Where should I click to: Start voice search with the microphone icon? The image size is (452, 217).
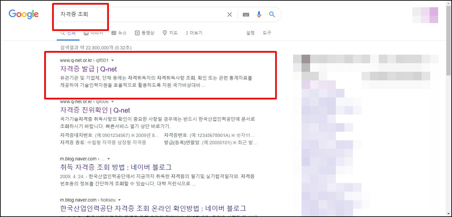[259, 14]
